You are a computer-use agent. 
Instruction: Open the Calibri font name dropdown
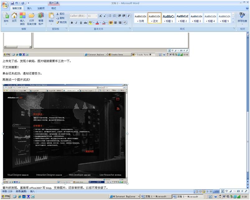(78, 16)
